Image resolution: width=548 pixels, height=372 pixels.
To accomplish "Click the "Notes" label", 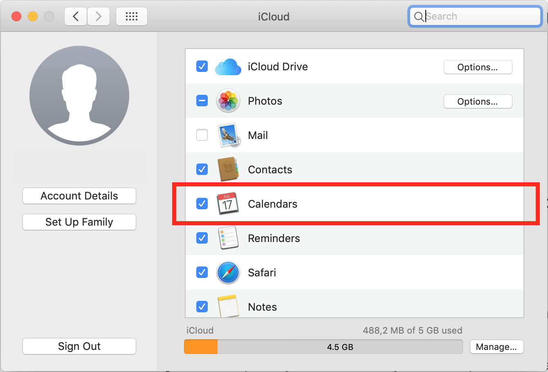I will (263, 307).
